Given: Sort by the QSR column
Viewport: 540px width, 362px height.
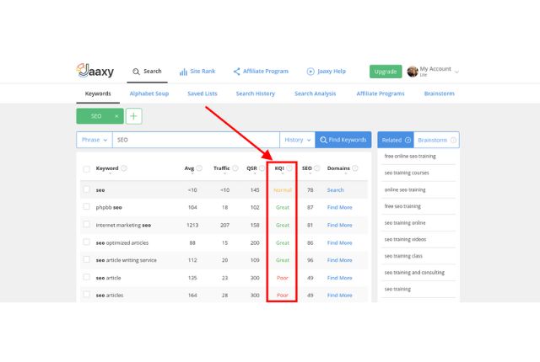Looking at the screenshot, I should click(251, 168).
